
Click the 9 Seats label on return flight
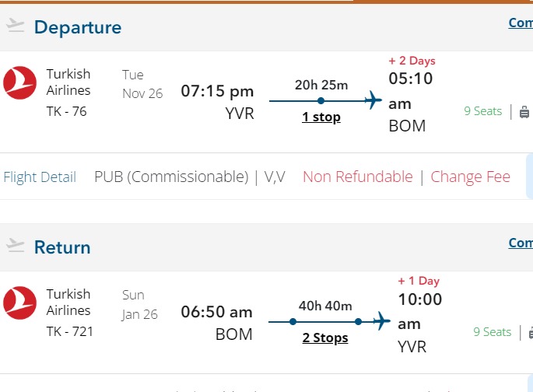point(492,332)
